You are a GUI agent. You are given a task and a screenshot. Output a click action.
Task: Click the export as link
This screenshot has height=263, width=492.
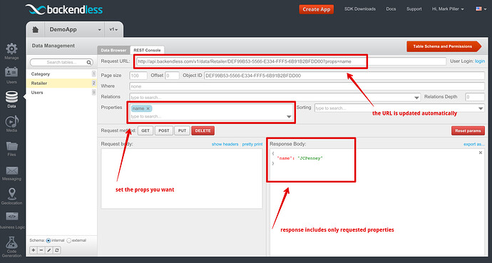pyautogui.click(x=474, y=144)
